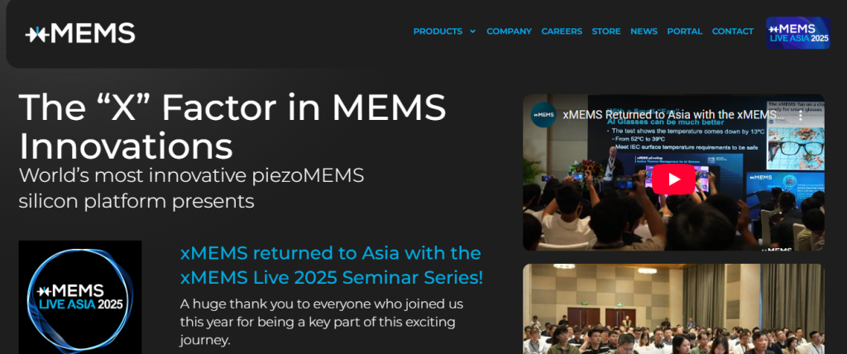Viewport: 847px width, 354px height.
Task: Click the xMEMS logo in the header
Action: pyautogui.click(x=80, y=33)
